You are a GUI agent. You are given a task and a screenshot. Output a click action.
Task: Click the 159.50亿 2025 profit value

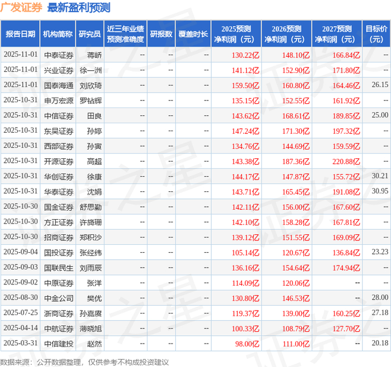click(x=246, y=86)
